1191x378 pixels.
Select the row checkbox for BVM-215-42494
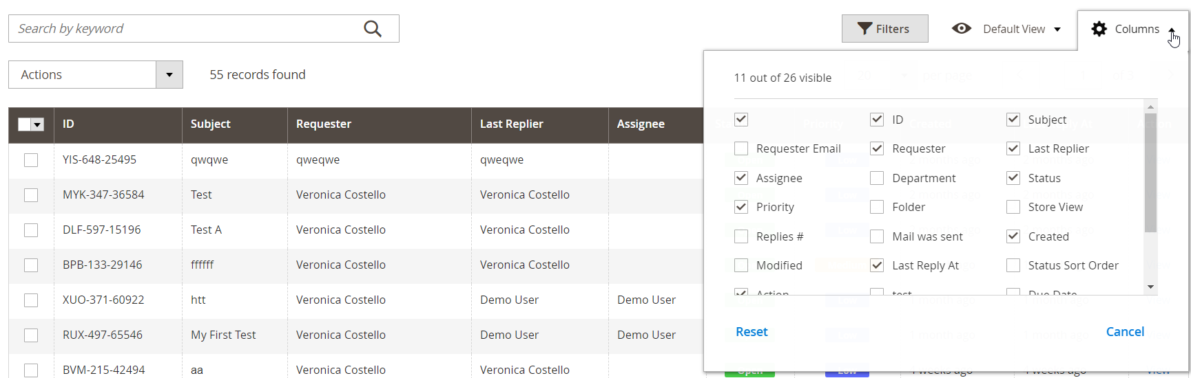[x=31, y=370]
